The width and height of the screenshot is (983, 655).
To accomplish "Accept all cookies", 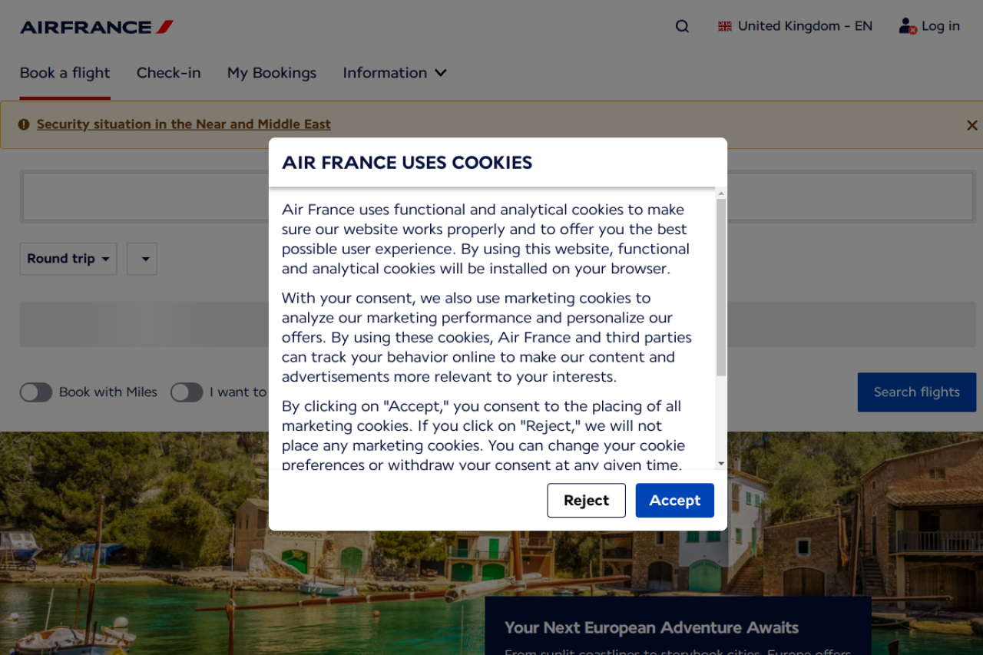I will tap(674, 501).
